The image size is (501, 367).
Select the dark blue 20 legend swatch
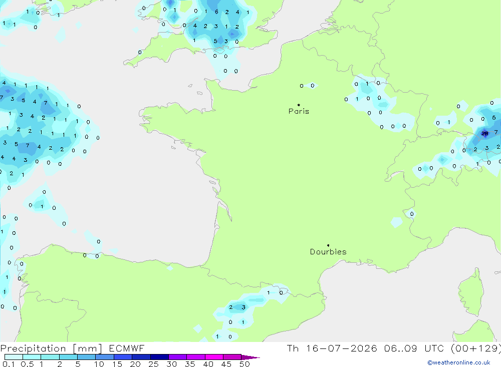click(x=141, y=357)
